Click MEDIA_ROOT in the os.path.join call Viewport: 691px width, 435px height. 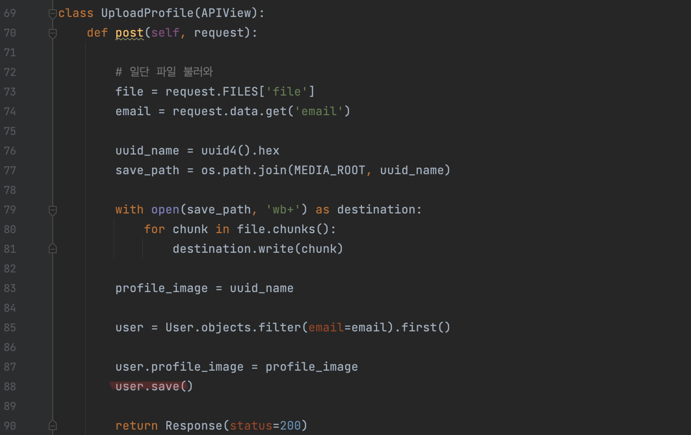click(x=330, y=170)
